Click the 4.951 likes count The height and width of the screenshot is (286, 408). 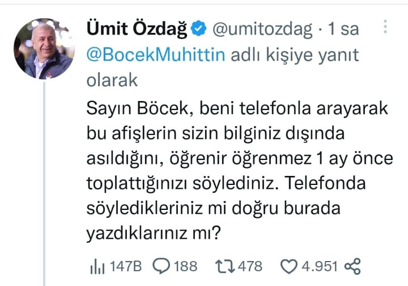coord(318,266)
